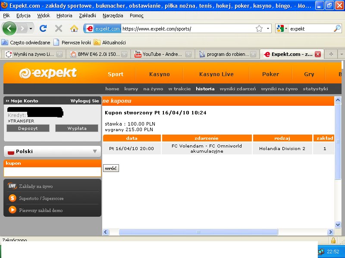Open the Kasyno section
The height and width of the screenshot is (258, 345).
click(x=159, y=74)
